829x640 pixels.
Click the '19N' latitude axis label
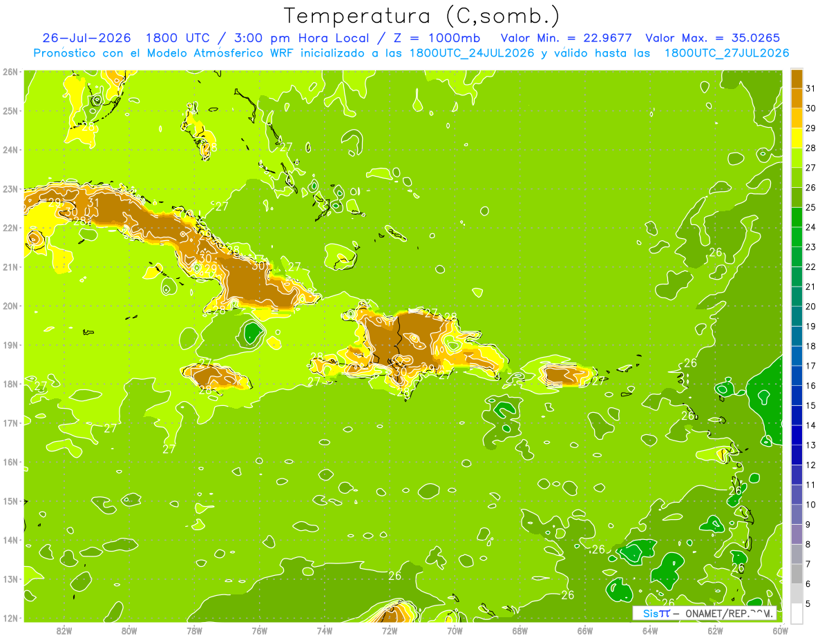pos(10,345)
